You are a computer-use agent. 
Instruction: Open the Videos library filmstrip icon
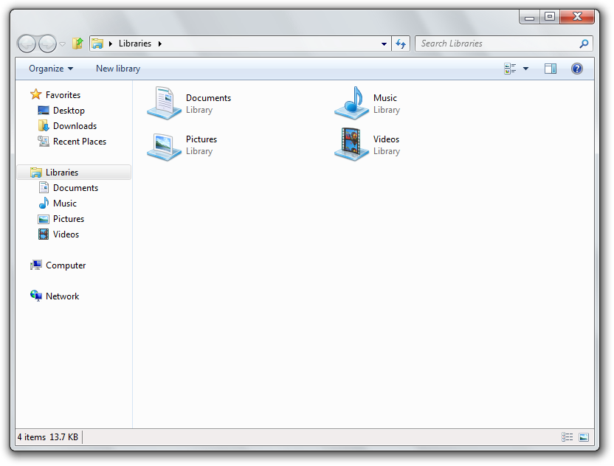click(x=351, y=145)
